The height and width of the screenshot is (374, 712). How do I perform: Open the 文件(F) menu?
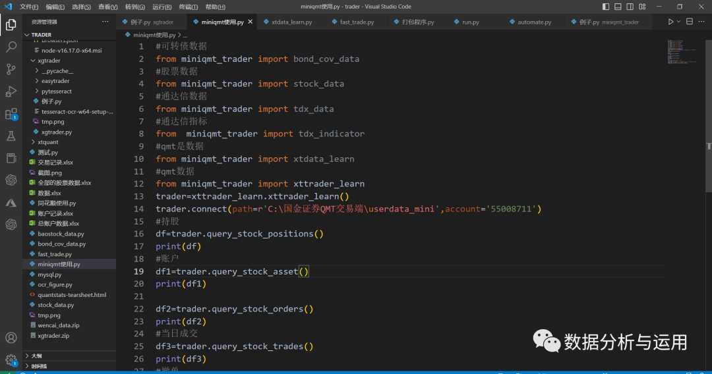[x=28, y=7]
